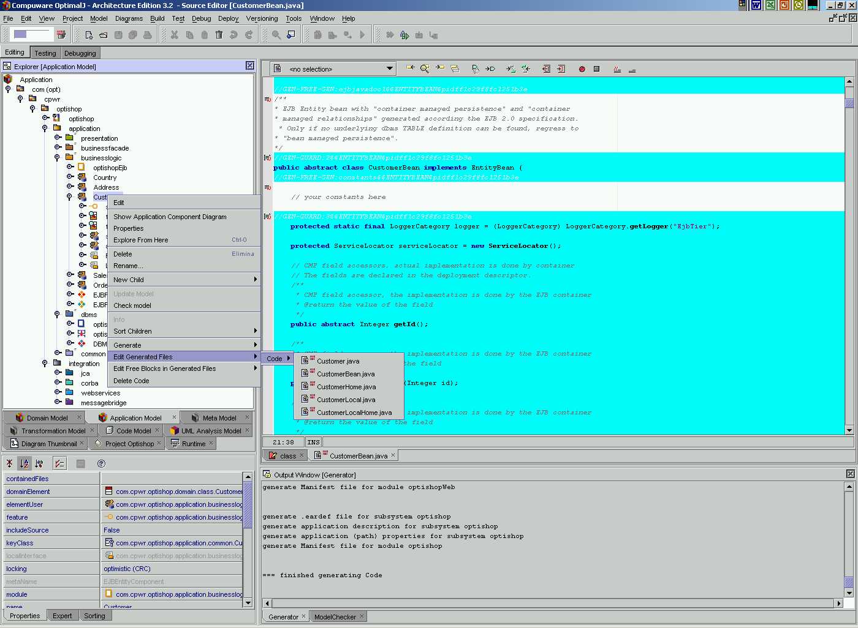Close the Explorer panel with its X icon
Image resolution: width=858 pixels, height=628 pixels.
249,65
